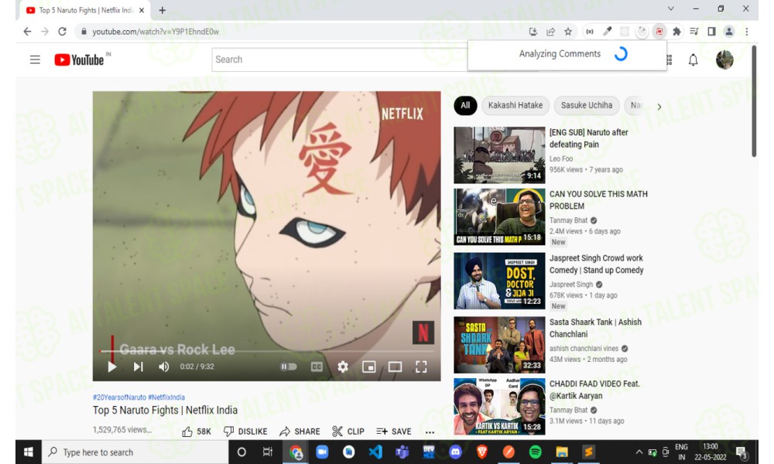Click SAVE to add to a playlist

tap(393, 432)
